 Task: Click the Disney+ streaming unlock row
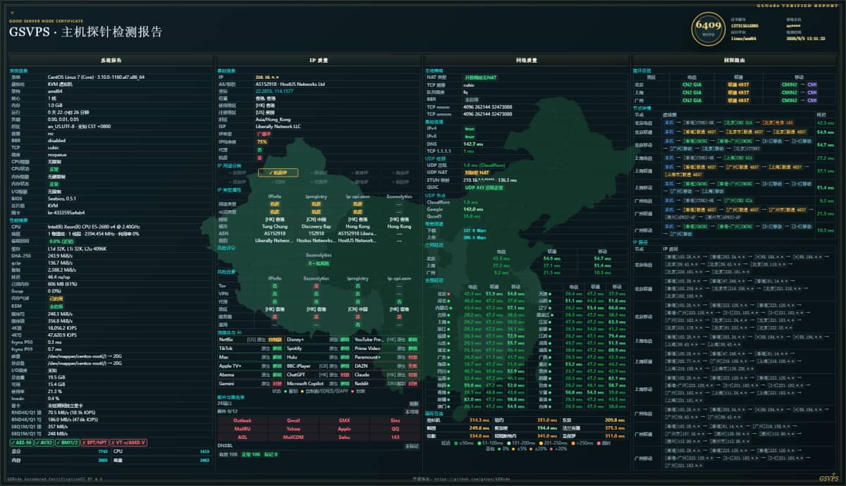pos(318,339)
